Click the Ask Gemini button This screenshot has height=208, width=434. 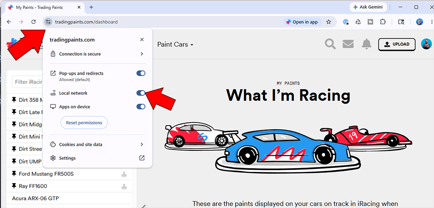click(368, 7)
